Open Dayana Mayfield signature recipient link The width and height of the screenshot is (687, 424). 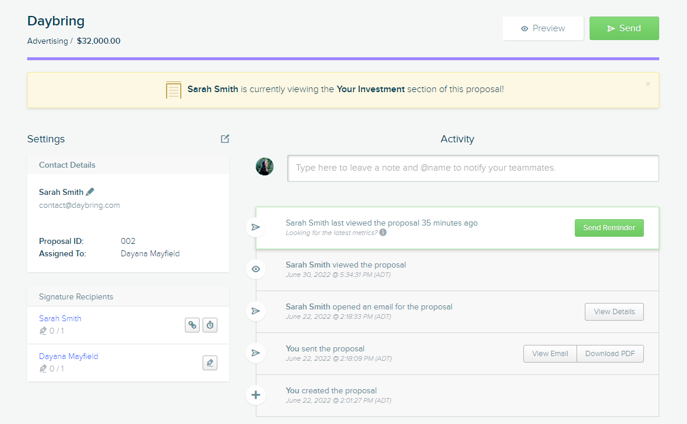[69, 356]
